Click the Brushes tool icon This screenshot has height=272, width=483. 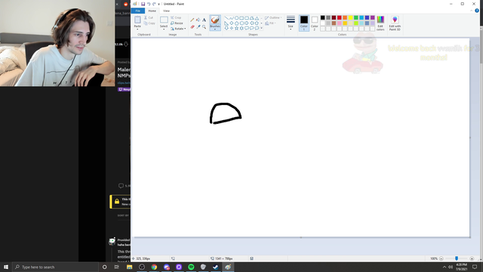[215, 20]
